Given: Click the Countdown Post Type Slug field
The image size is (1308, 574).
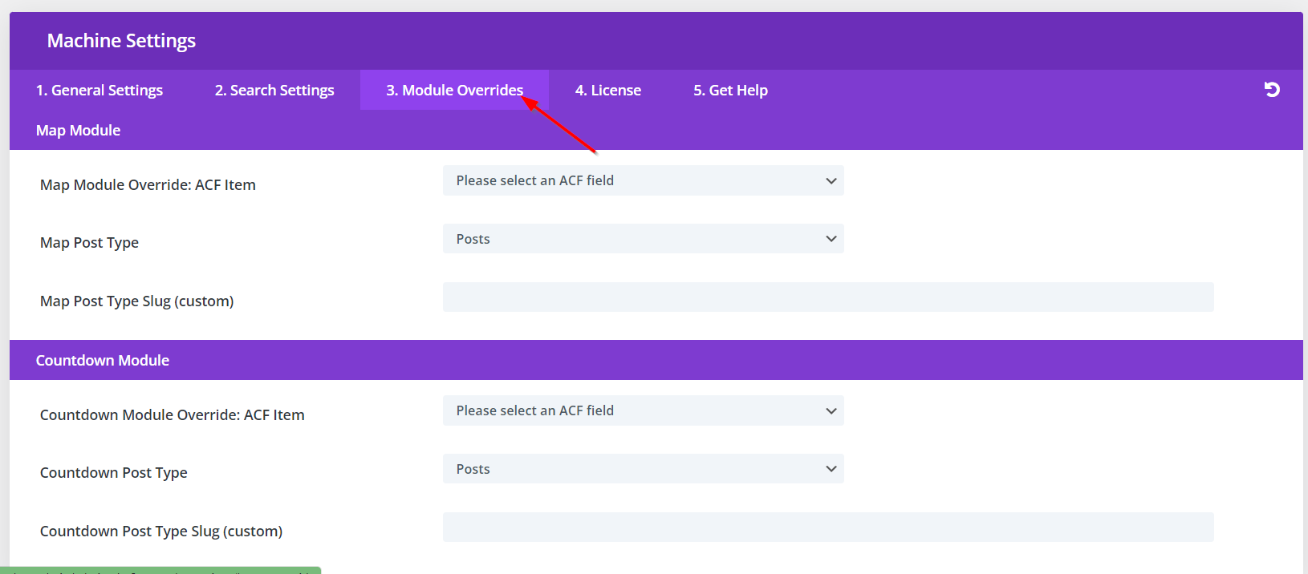Looking at the screenshot, I should pos(827,528).
